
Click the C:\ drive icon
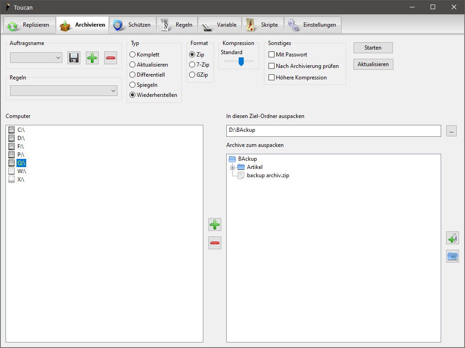click(11, 129)
